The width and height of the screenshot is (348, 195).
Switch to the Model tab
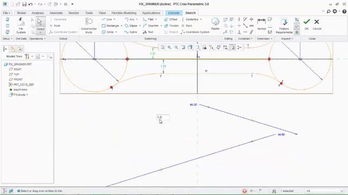tap(22, 13)
